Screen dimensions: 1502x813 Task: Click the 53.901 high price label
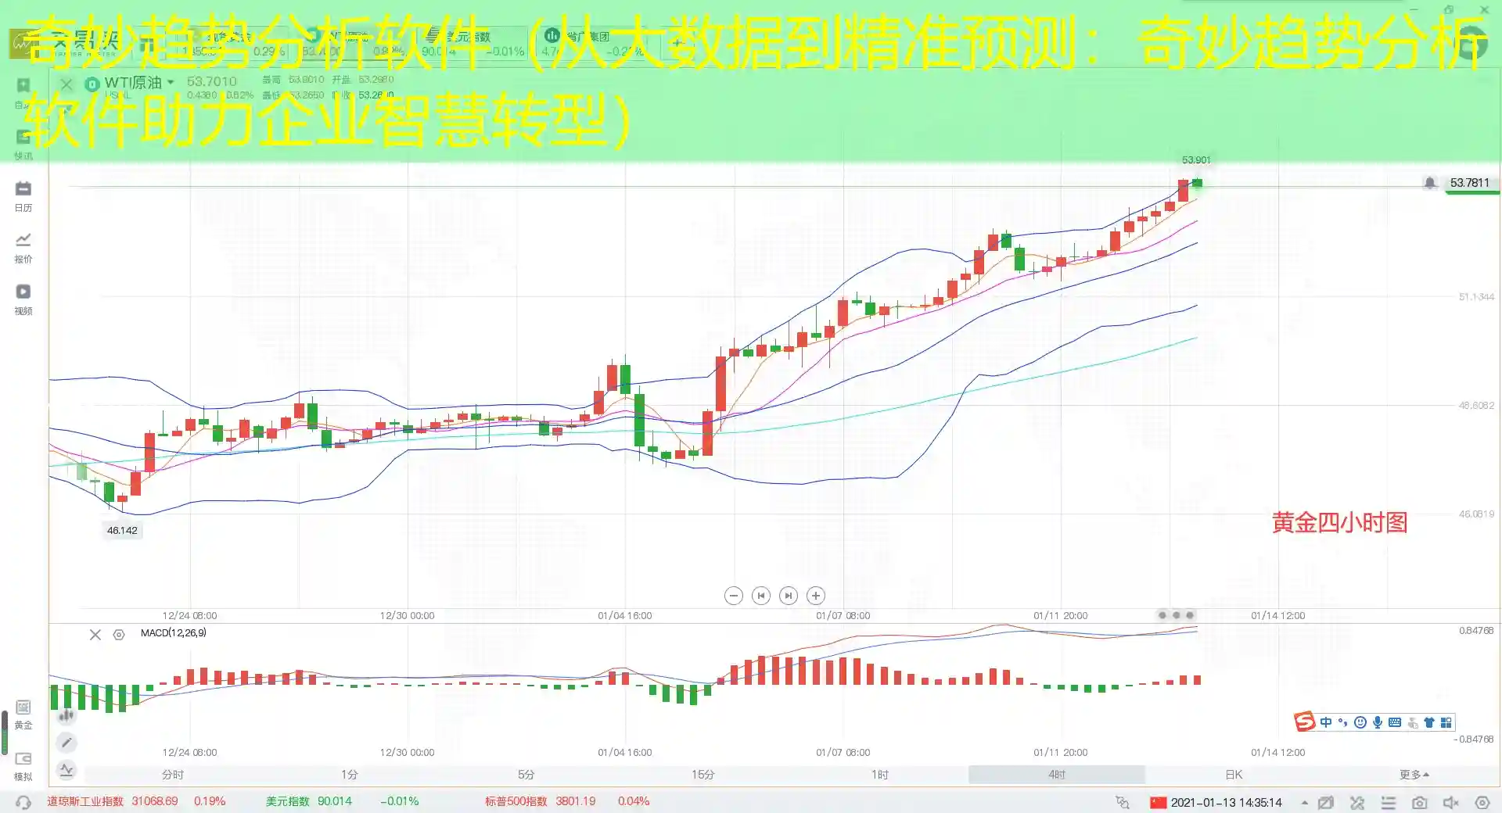click(x=1196, y=160)
